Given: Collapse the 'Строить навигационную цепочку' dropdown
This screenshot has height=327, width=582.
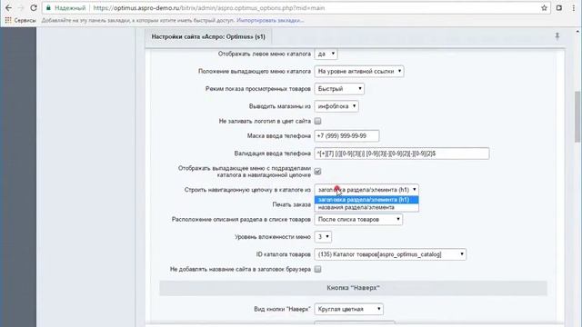Looking at the screenshot, I should (x=366, y=190).
